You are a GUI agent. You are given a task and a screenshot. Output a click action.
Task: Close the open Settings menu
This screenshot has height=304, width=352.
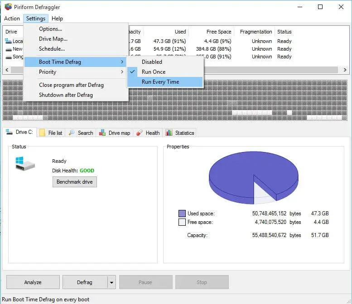point(36,19)
